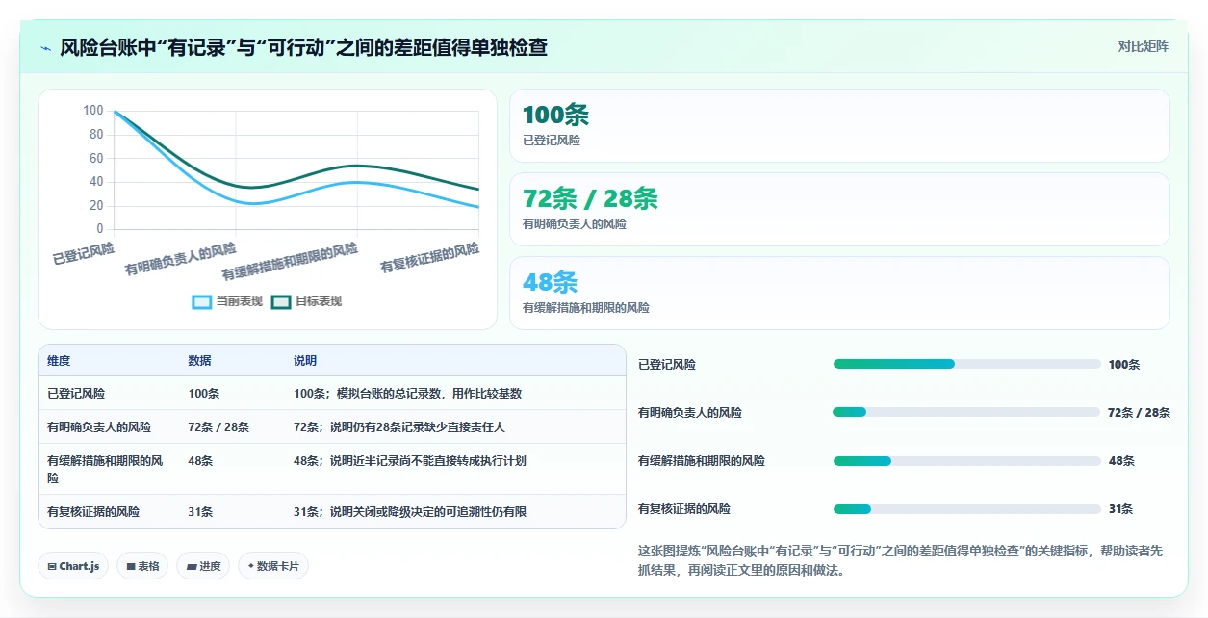The width and height of the screenshot is (1208, 618).
Task: Click the 数据卡片 chip icon
Action: [x=251, y=566]
